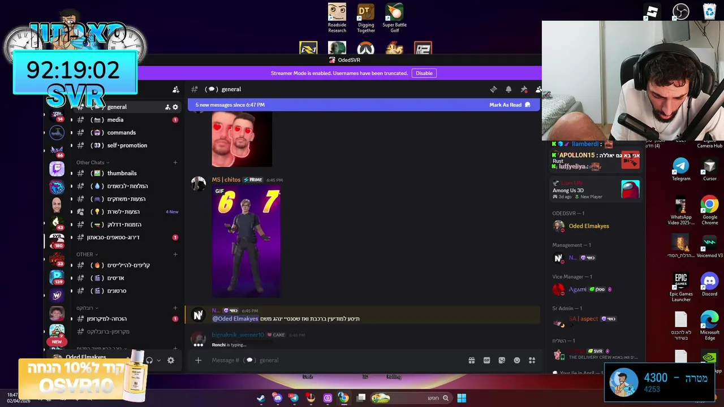724x407 pixels.
Task: Open Twitch server icon in server list
Action: (57, 168)
